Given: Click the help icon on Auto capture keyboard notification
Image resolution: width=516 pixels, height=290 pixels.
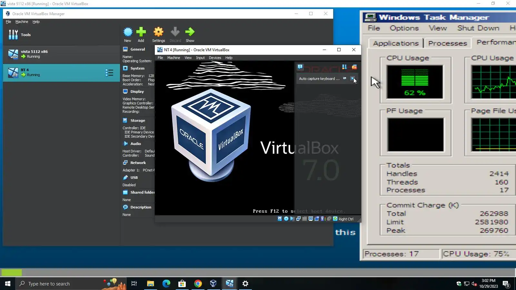Looking at the screenshot, I should coord(344,79).
